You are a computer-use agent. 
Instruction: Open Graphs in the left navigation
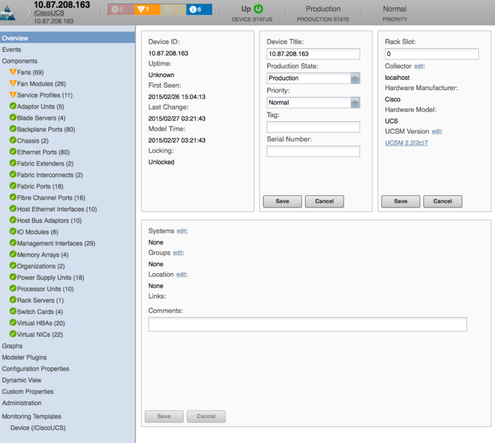[x=12, y=346]
